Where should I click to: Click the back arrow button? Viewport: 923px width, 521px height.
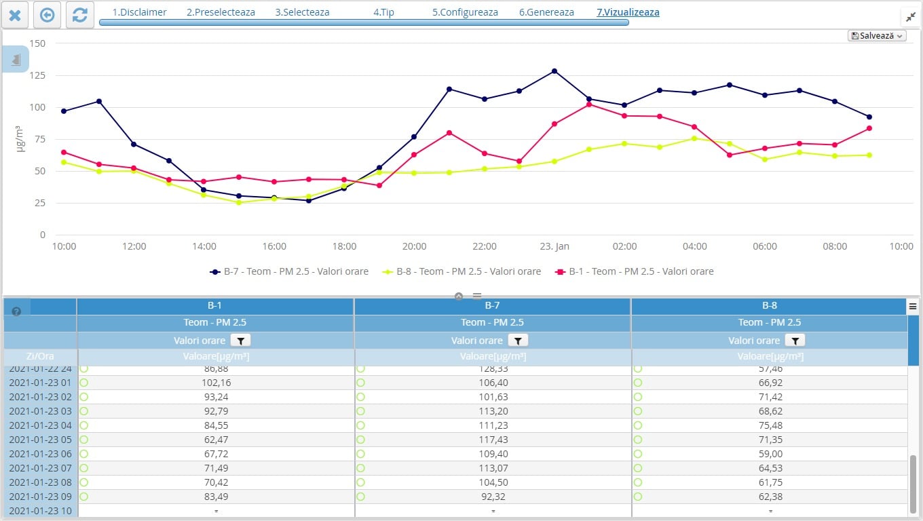click(x=47, y=15)
